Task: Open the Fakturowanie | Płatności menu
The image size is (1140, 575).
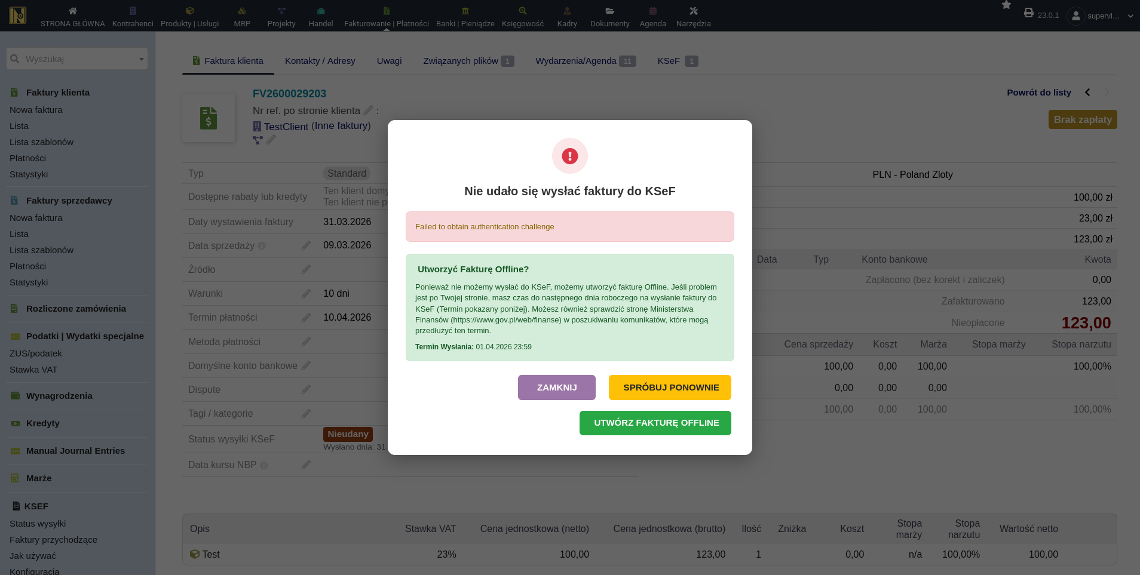Action: pos(386,16)
